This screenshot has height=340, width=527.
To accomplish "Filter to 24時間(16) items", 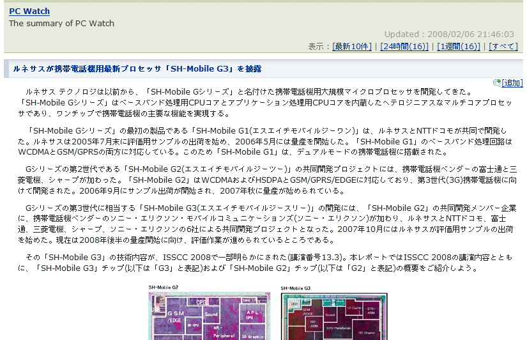I will [404, 47].
